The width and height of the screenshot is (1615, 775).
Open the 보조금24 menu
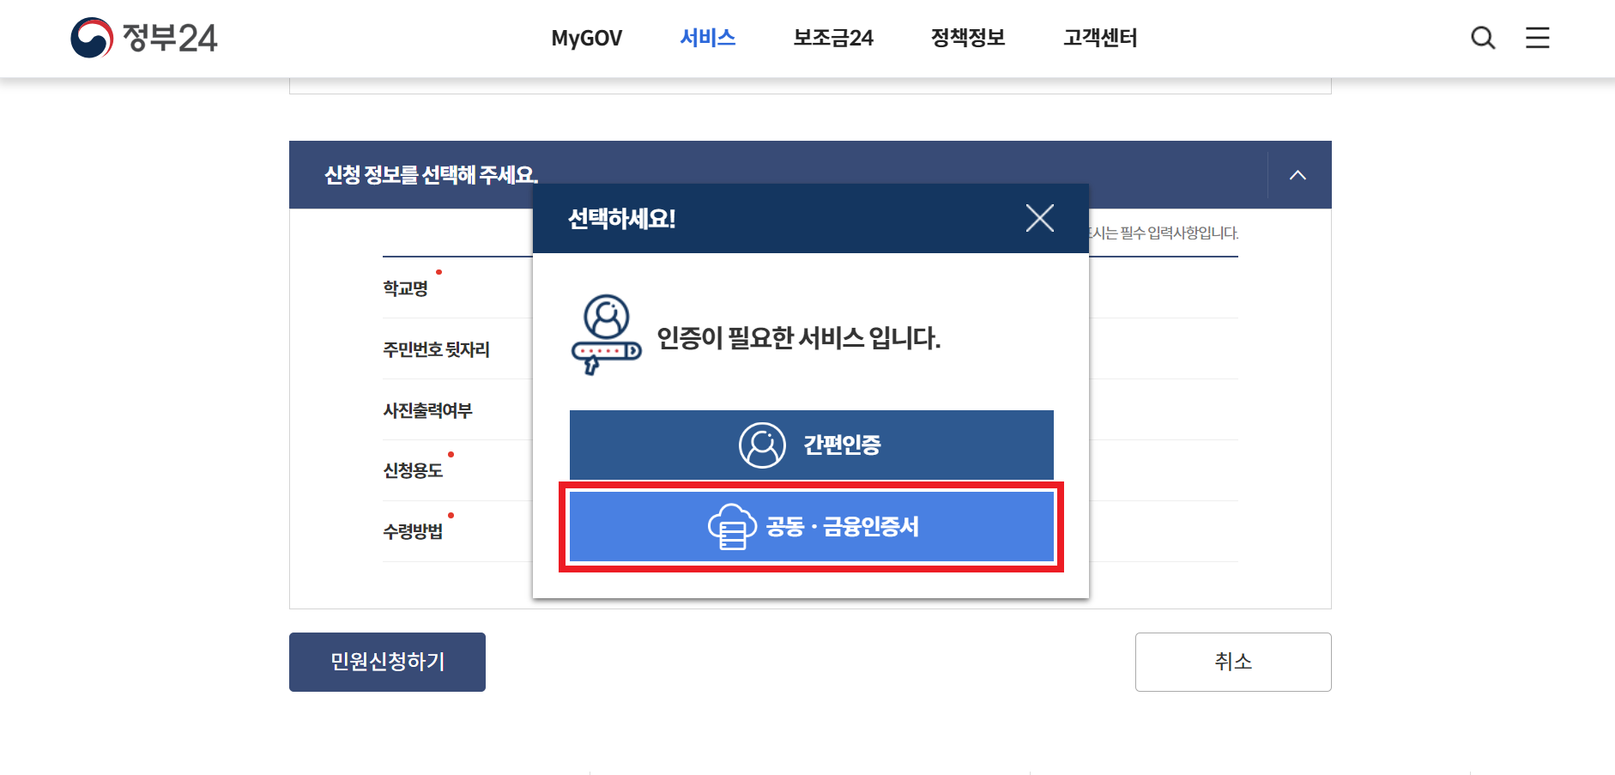click(833, 38)
